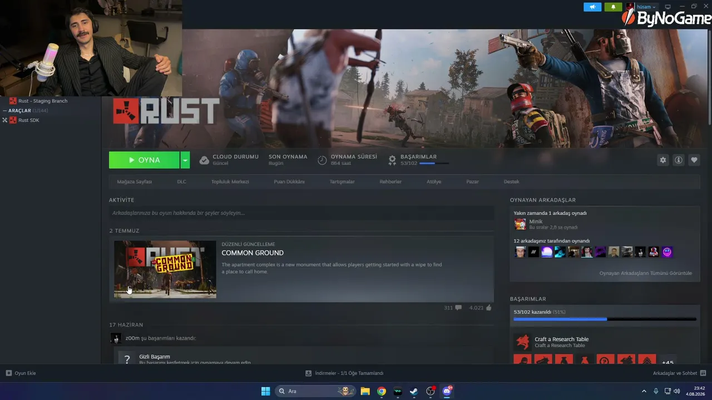Open the microphone icon in system tray
Viewport: 712px width, 400px height.
tap(656, 391)
